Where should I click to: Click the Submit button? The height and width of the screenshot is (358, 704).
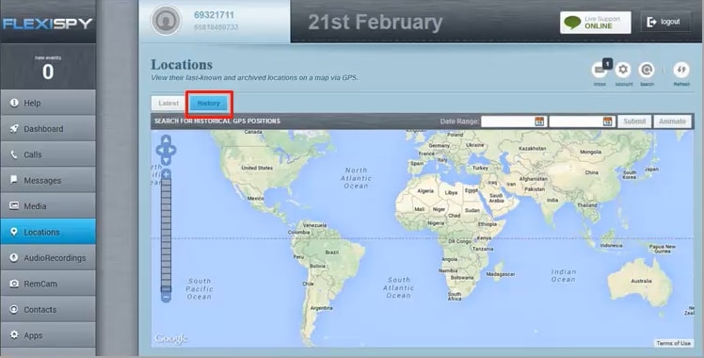[634, 122]
